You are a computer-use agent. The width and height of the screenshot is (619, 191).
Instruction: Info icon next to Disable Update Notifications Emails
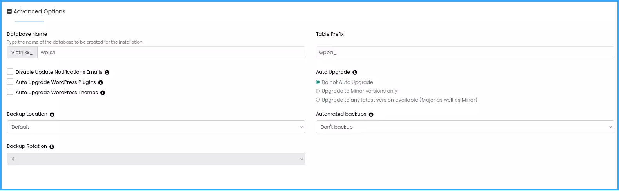tap(107, 72)
